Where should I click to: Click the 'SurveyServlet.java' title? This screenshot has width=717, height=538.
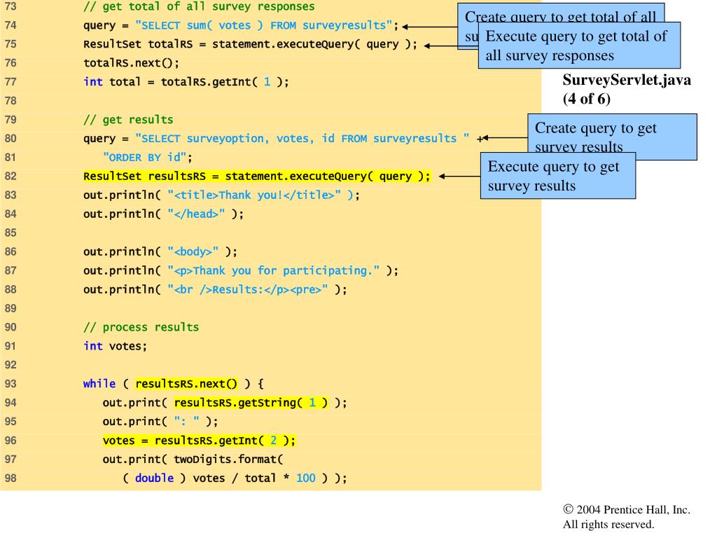[627, 80]
